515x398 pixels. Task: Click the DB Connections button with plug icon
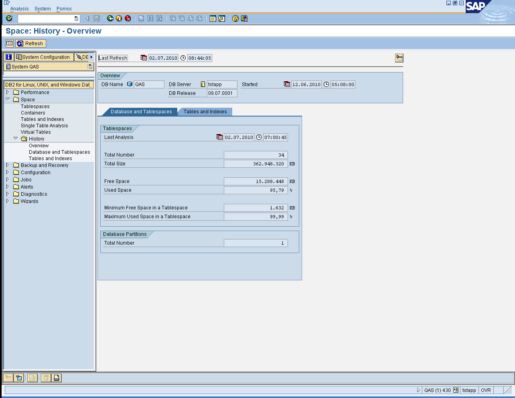[x=83, y=57]
